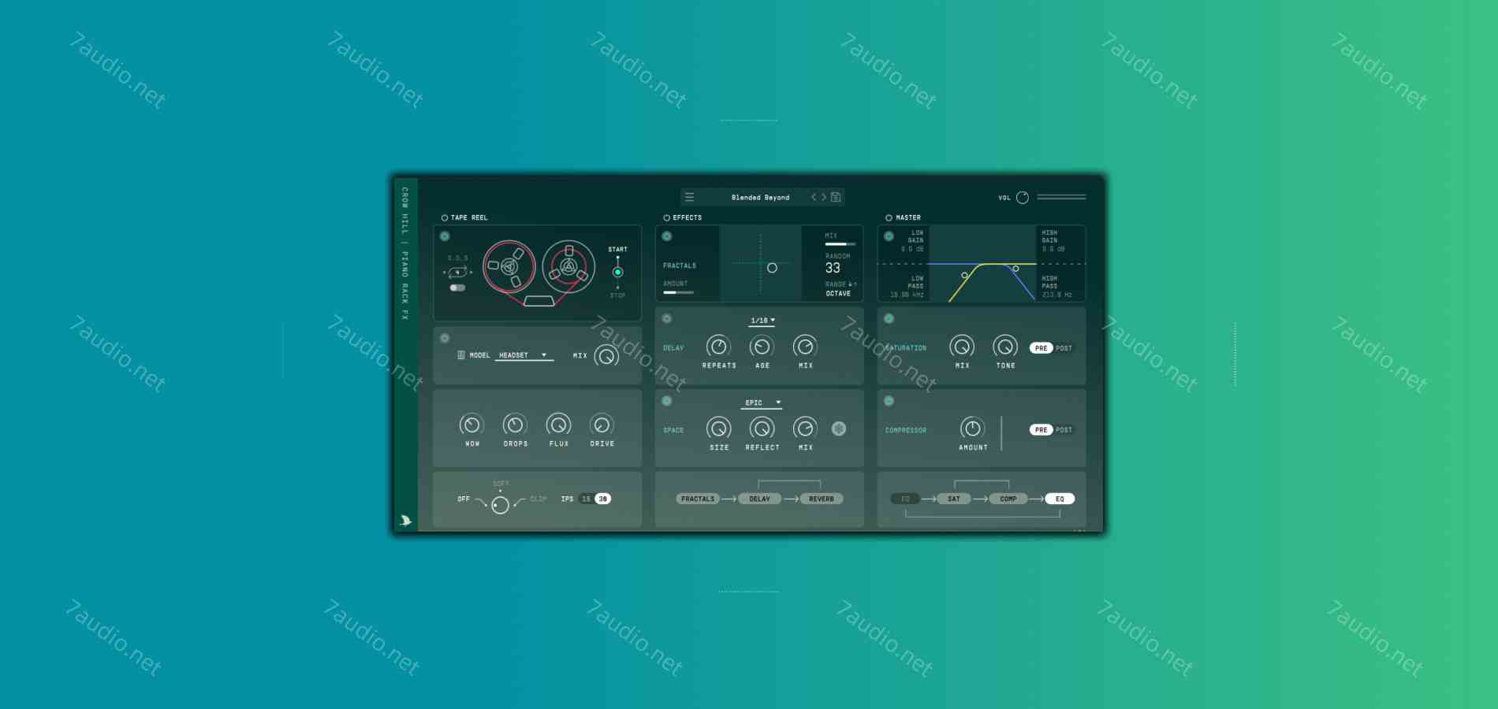This screenshot has height=709, width=1498.
Task: Click the power icon on the Tape Reel panel
Action: [445, 236]
